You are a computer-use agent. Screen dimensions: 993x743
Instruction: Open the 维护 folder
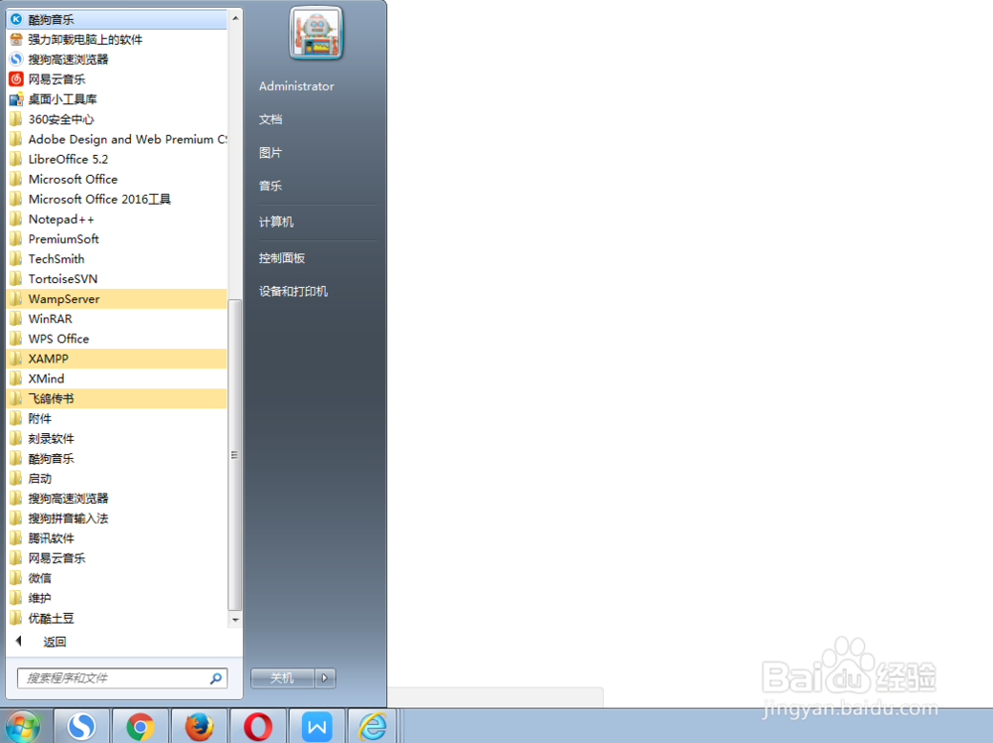click(x=116, y=598)
